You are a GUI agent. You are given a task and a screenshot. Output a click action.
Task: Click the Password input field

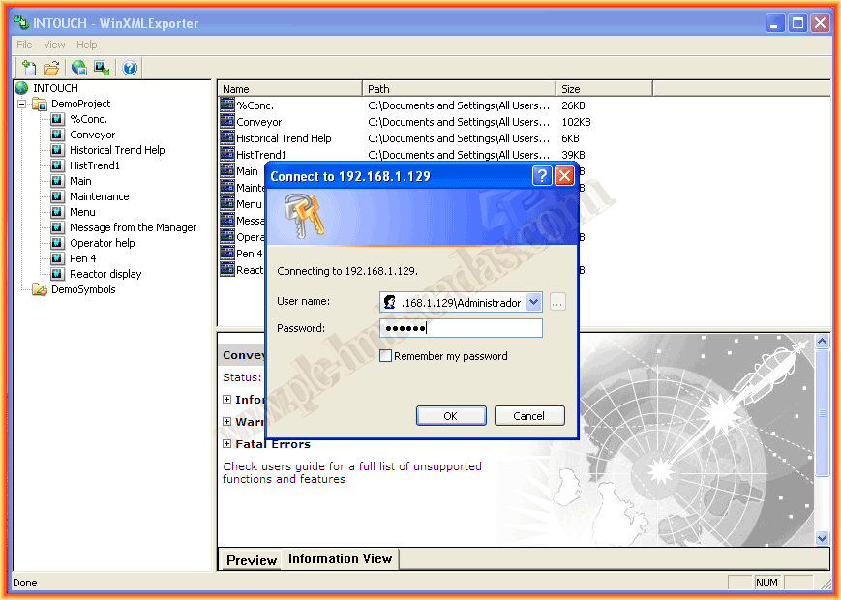pos(461,329)
